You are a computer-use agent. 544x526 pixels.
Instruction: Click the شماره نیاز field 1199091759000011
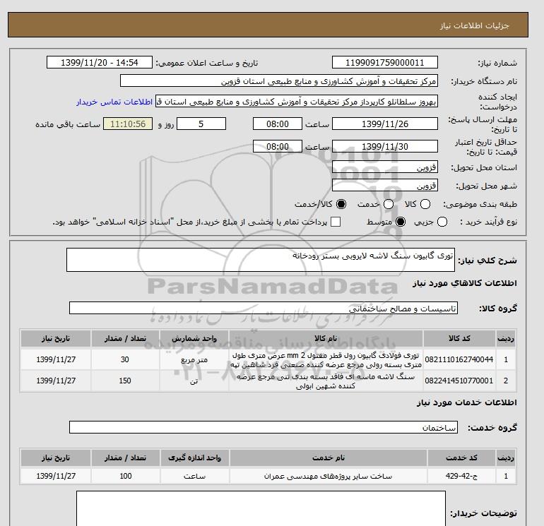385,62
